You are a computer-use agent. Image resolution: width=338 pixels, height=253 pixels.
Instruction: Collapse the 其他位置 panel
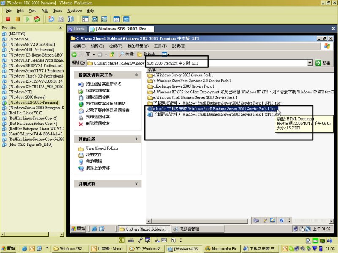(136, 140)
